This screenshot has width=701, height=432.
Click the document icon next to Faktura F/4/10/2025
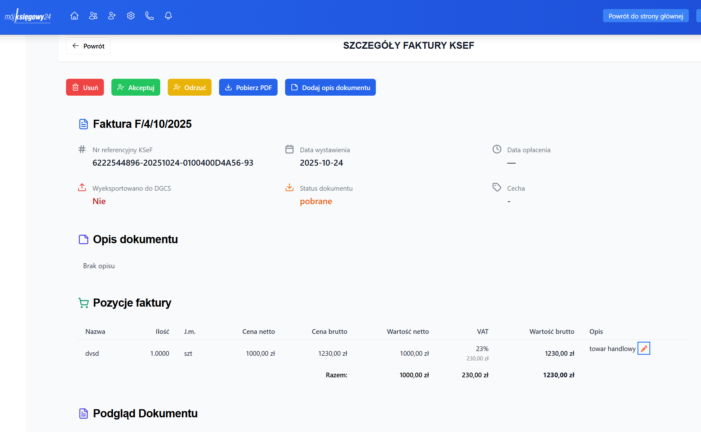point(83,124)
